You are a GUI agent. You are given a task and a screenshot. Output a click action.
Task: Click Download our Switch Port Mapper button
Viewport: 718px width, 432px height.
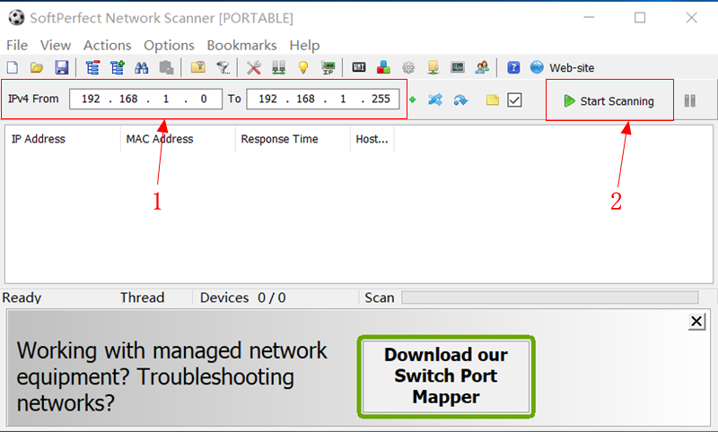coord(446,376)
